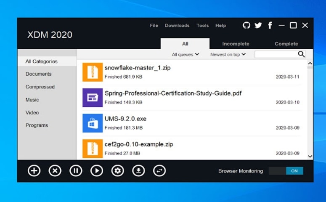Click the 'Finished 148.3 KB' status text

pos(124,102)
